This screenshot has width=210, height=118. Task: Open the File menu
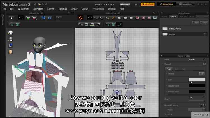point(4,9)
